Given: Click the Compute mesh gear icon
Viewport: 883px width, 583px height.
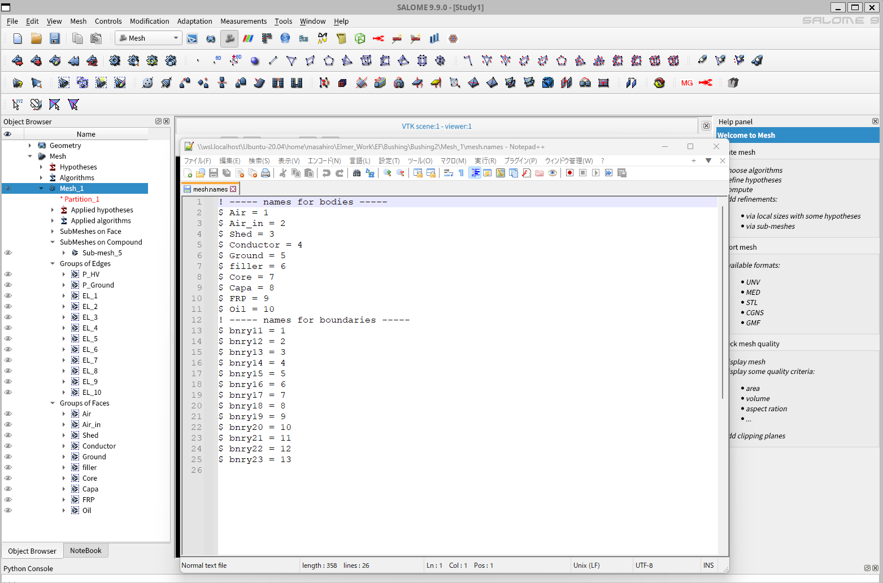Looking at the screenshot, I should [x=115, y=61].
